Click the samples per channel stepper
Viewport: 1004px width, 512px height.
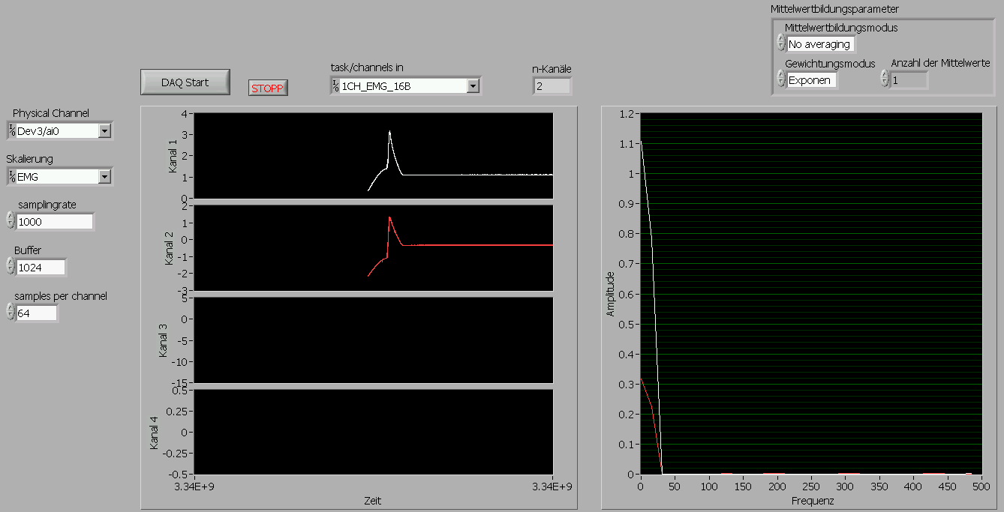coord(11,313)
